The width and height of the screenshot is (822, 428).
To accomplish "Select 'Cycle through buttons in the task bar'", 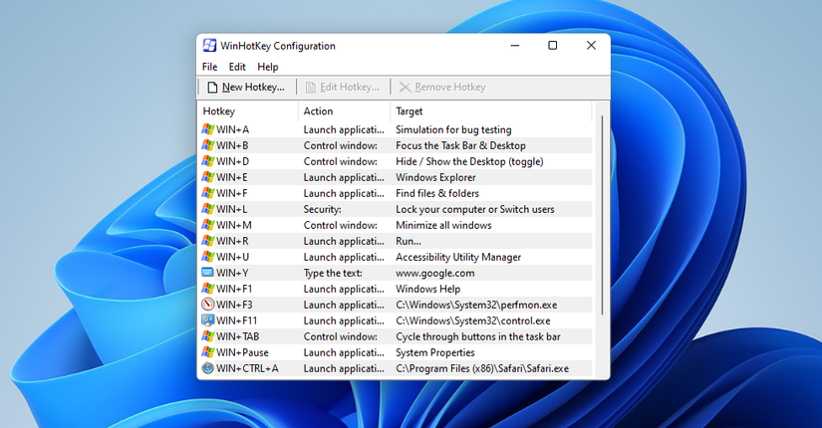I will click(478, 336).
